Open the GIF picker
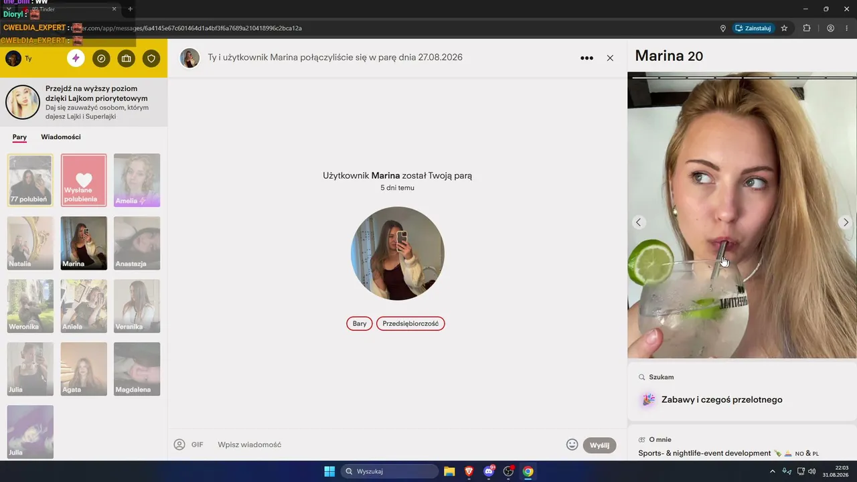Image resolution: width=857 pixels, height=482 pixels. click(x=198, y=445)
